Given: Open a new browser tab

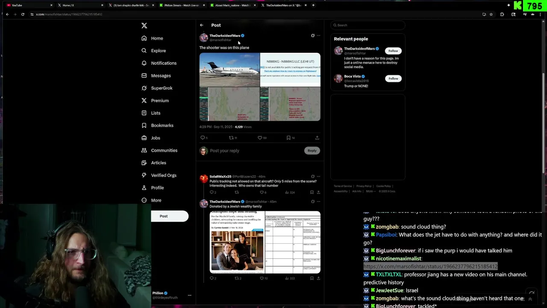Looking at the screenshot, I should click(313, 5).
